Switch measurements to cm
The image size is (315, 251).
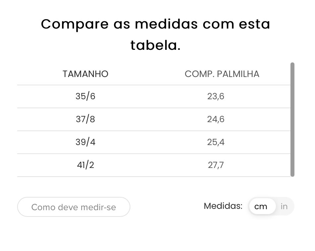[261, 207]
